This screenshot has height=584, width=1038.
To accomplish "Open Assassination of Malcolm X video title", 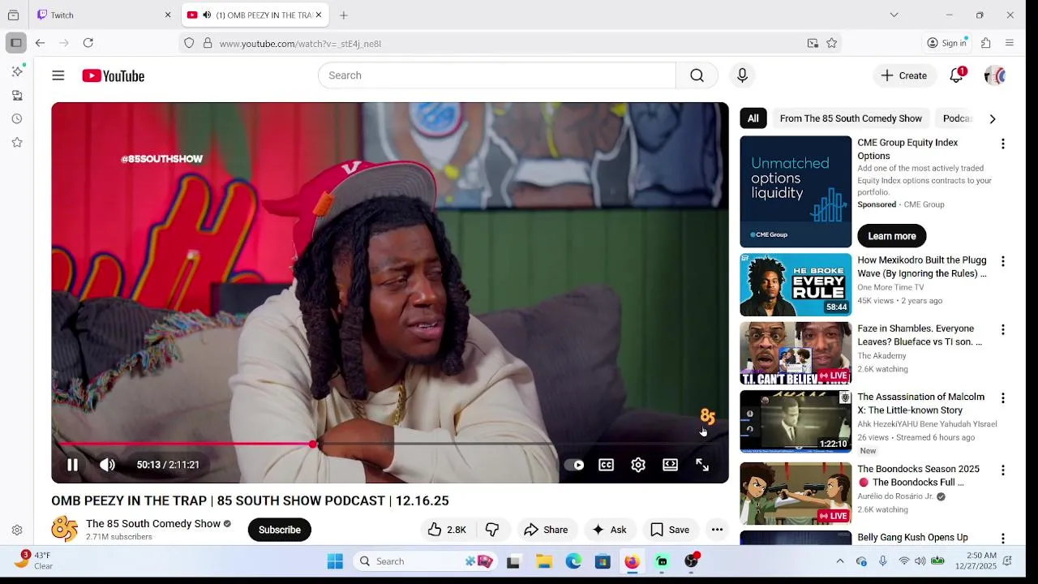I will pos(921,403).
